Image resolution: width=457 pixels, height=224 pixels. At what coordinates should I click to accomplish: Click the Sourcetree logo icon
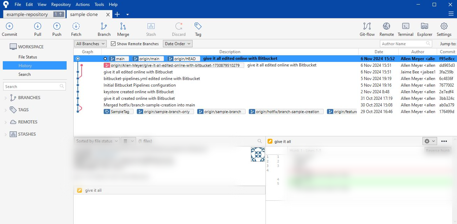click(6, 5)
